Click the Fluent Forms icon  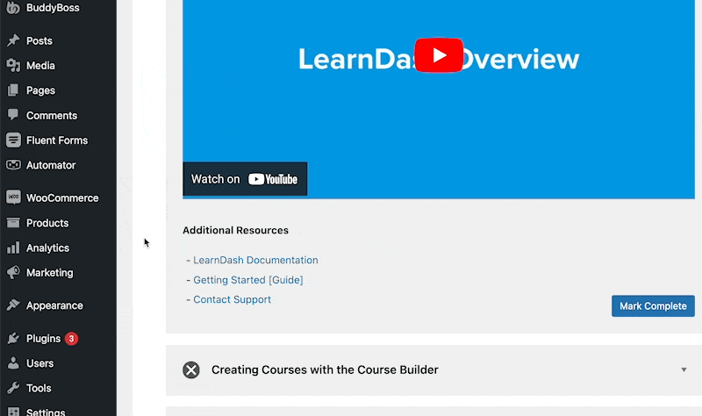coord(13,140)
